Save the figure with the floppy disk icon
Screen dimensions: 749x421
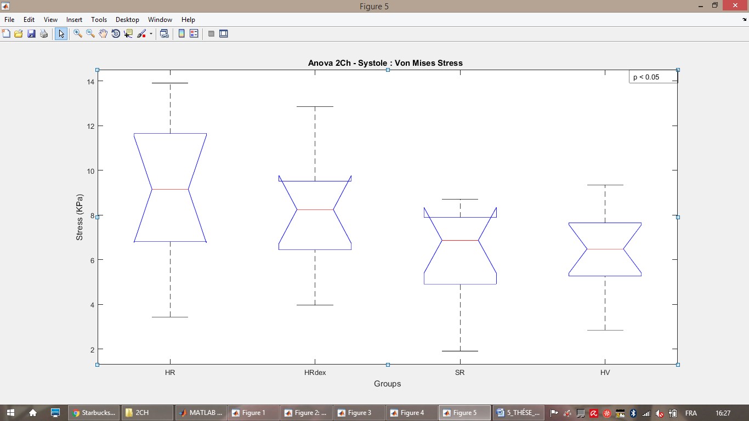[31, 34]
